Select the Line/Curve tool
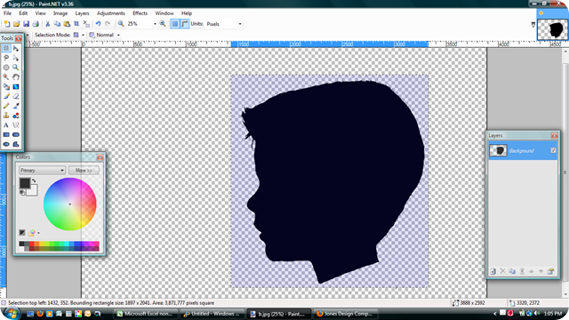Viewport: 569px width, 320px height. (16, 125)
